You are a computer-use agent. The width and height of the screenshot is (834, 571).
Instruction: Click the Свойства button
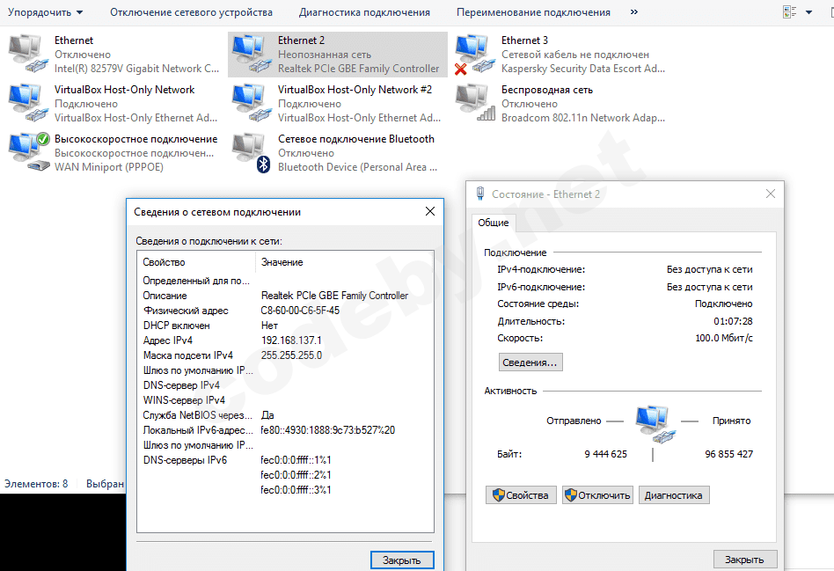pos(521,495)
